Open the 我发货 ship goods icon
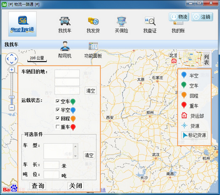The width and height of the screenshot is (220, 195). click(93, 21)
